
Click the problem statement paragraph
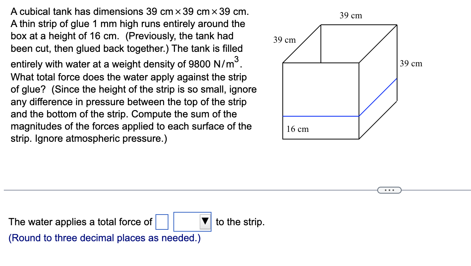tap(130, 72)
